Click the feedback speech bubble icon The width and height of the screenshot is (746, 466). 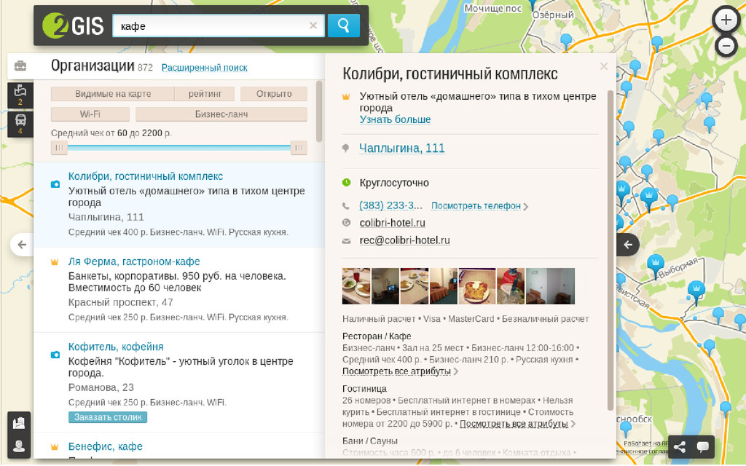click(703, 446)
